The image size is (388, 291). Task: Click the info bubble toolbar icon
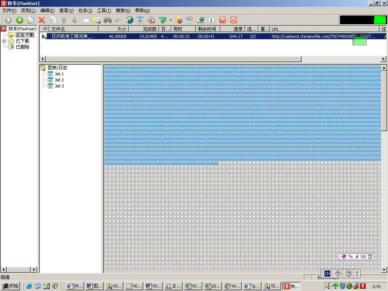[211, 20]
